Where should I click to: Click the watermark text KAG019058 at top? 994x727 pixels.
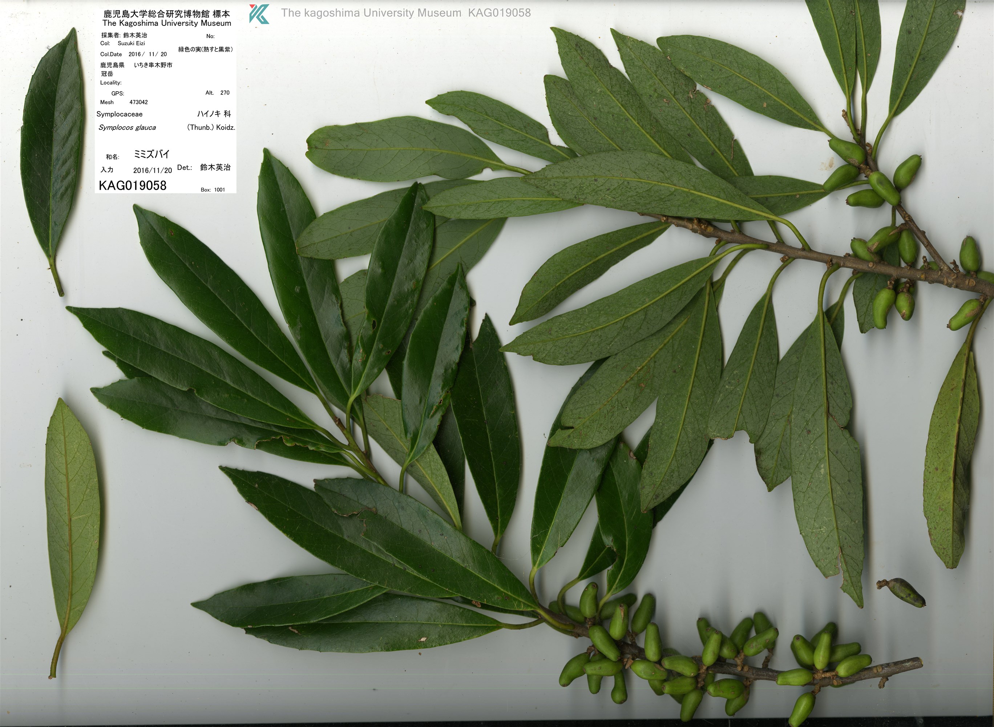499,13
